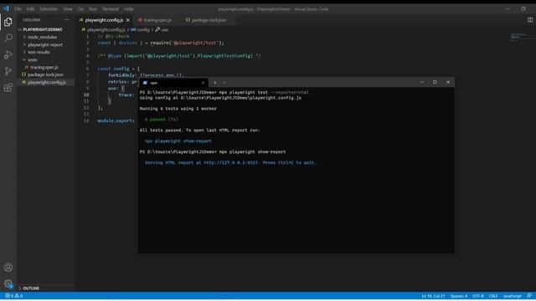This screenshot has height=301, width=536.
Task: Minimize the terminal window
Action: coord(421,82)
